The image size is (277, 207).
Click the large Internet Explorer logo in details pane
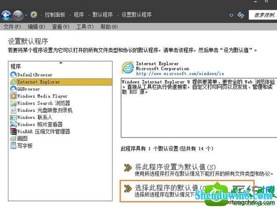coord(128,67)
